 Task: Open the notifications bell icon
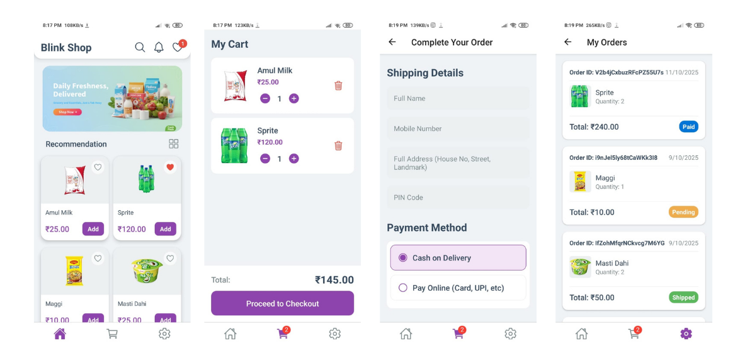pyautogui.click(x=159, y=47)
